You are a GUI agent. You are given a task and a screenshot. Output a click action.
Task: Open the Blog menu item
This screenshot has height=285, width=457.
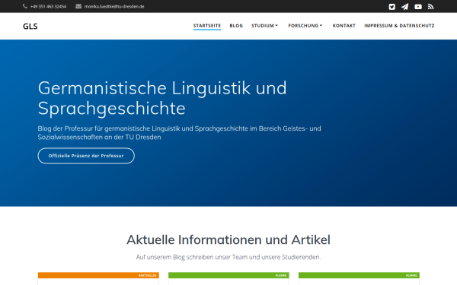(x=236, y=26)
